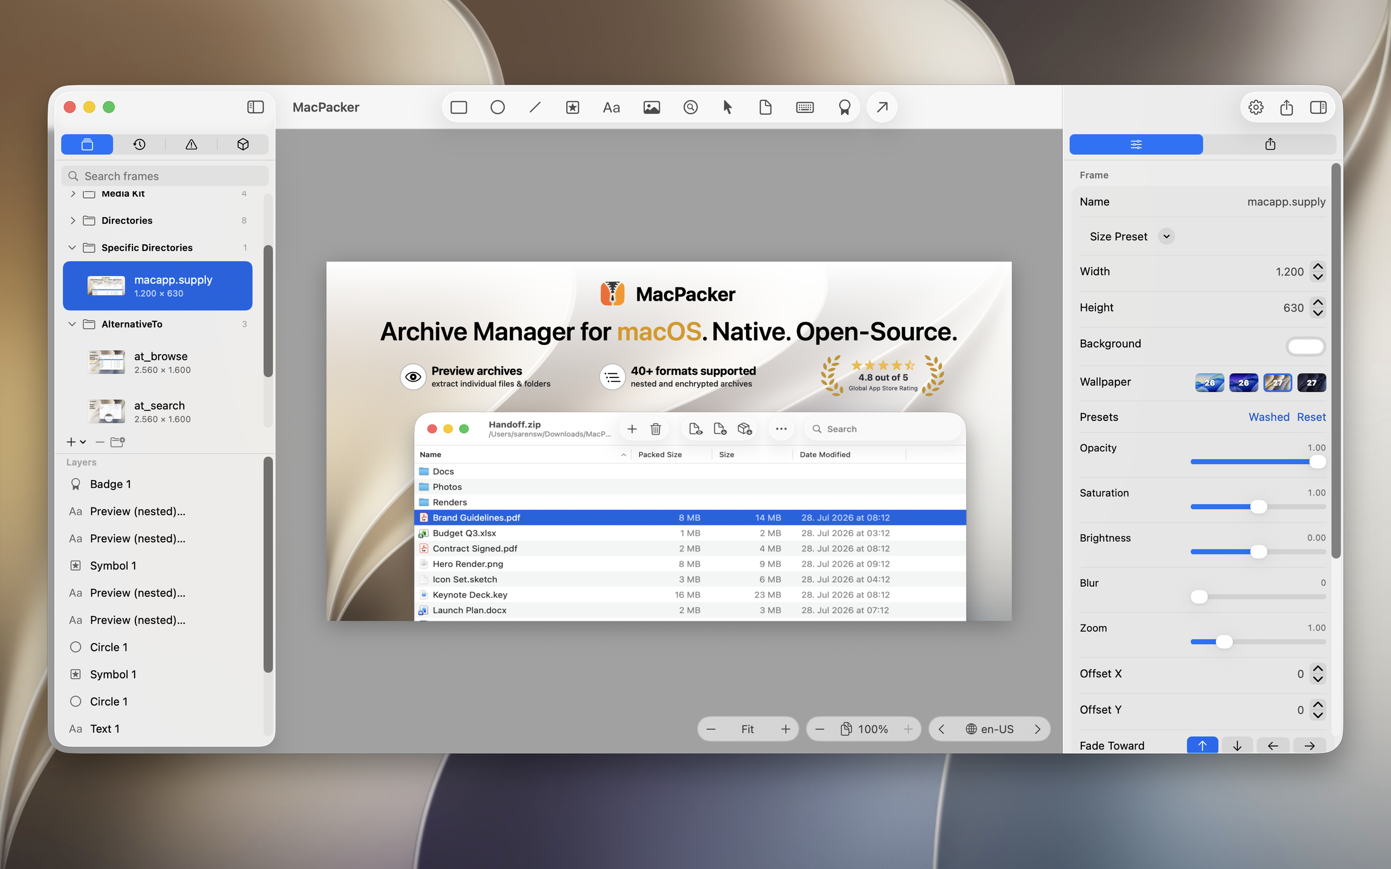The image size is (1391, 869).
Task: Open the inspector export tab
Action: [1270, 144]
